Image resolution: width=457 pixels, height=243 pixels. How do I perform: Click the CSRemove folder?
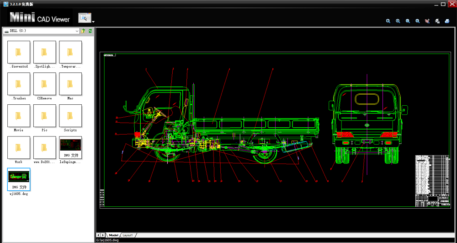[x=45, y=84]
